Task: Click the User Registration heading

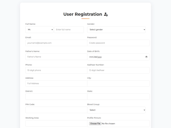Action: click(83, 14)
